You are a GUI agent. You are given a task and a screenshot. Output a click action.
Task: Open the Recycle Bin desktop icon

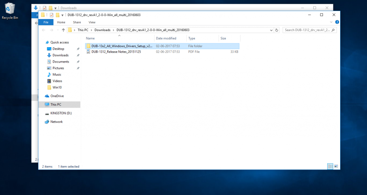pyautogui.click(x=10, y=11)
